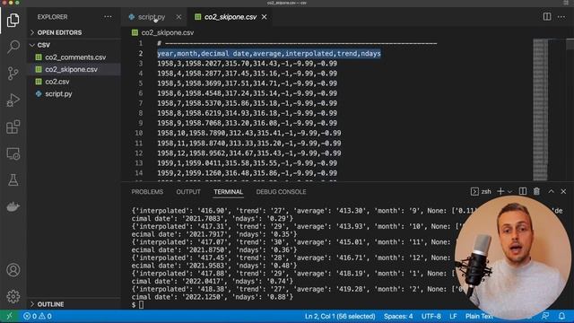Open Explorer more actions ellipsis
The image size is (574, 323).
[108, 17]
